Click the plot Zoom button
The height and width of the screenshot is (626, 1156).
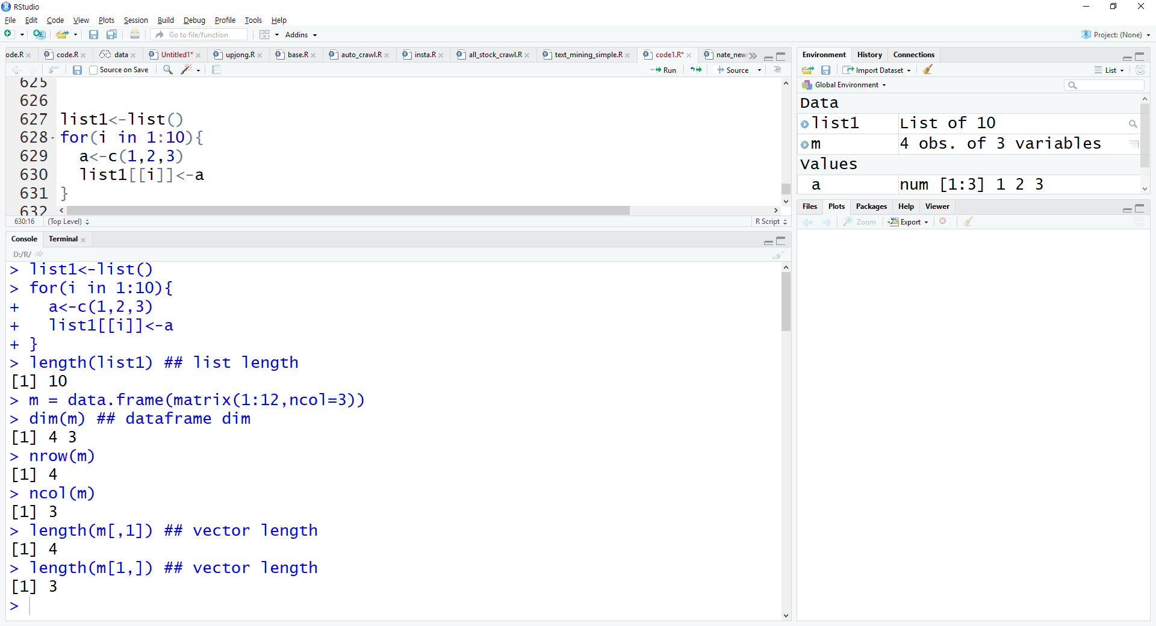click(x=859, y=222)
